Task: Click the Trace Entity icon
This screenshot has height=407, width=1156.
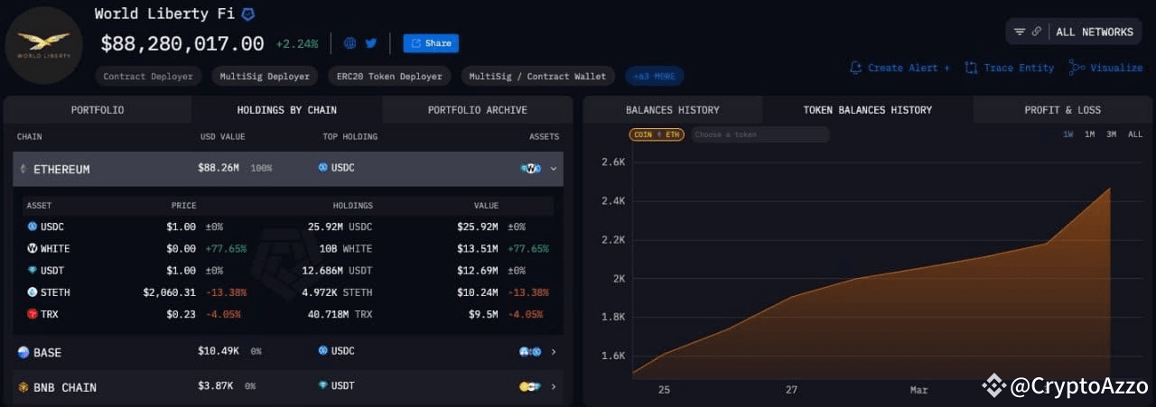Action: [972, 68]
